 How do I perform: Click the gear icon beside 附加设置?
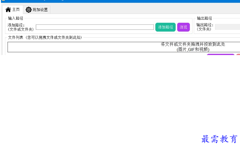tap(29, 10)
